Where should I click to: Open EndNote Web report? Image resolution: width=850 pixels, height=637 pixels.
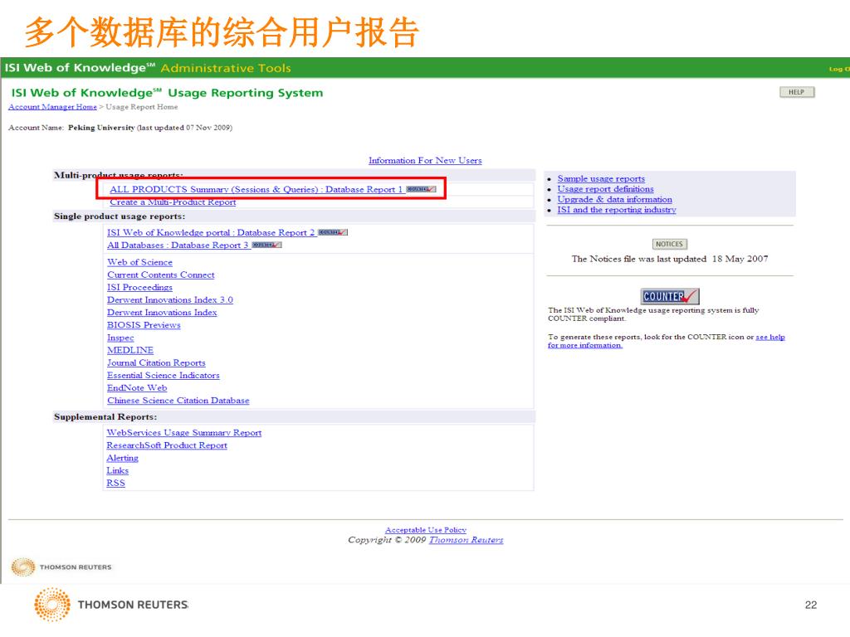coord(137,388)
